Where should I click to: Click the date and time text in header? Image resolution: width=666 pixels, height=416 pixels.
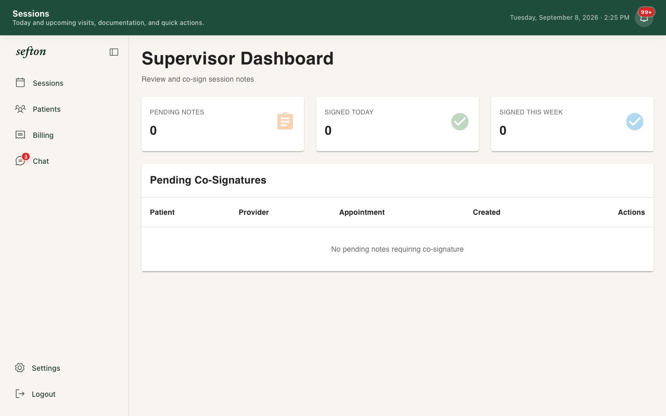(x=570, y=18)
